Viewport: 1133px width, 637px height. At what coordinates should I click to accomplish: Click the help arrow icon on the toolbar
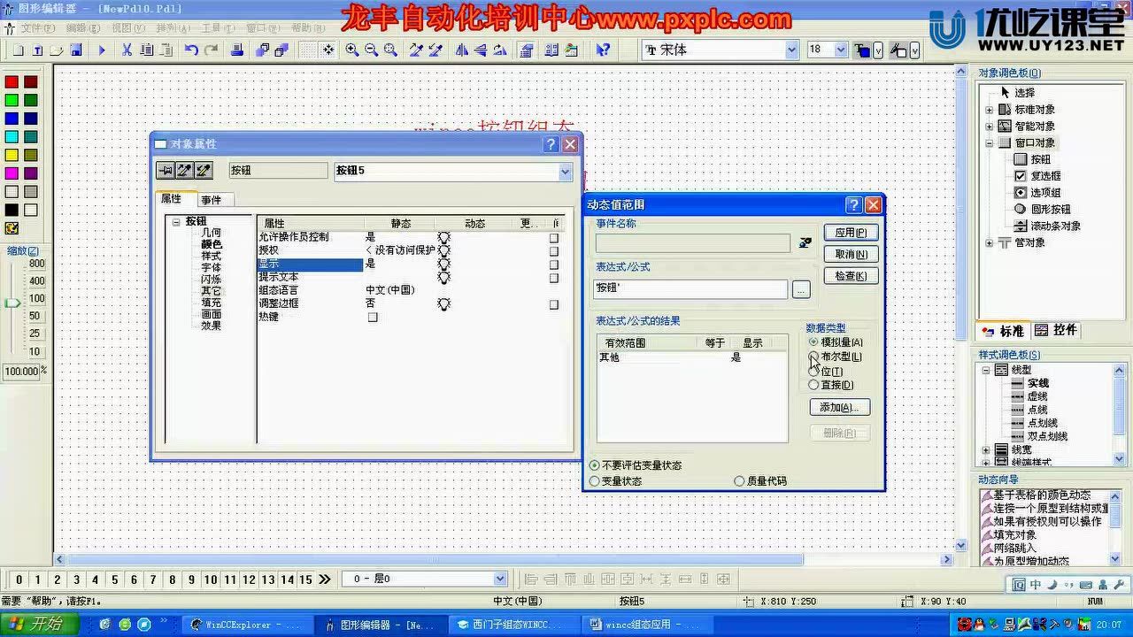click(x=603, y=50)
